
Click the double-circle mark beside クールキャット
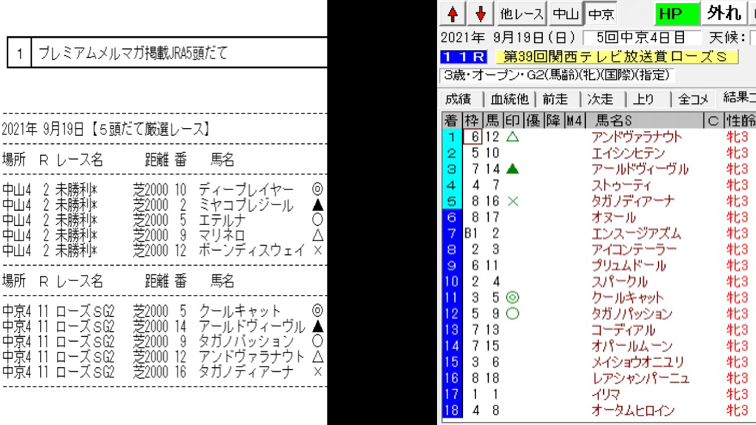pos(512,297)
